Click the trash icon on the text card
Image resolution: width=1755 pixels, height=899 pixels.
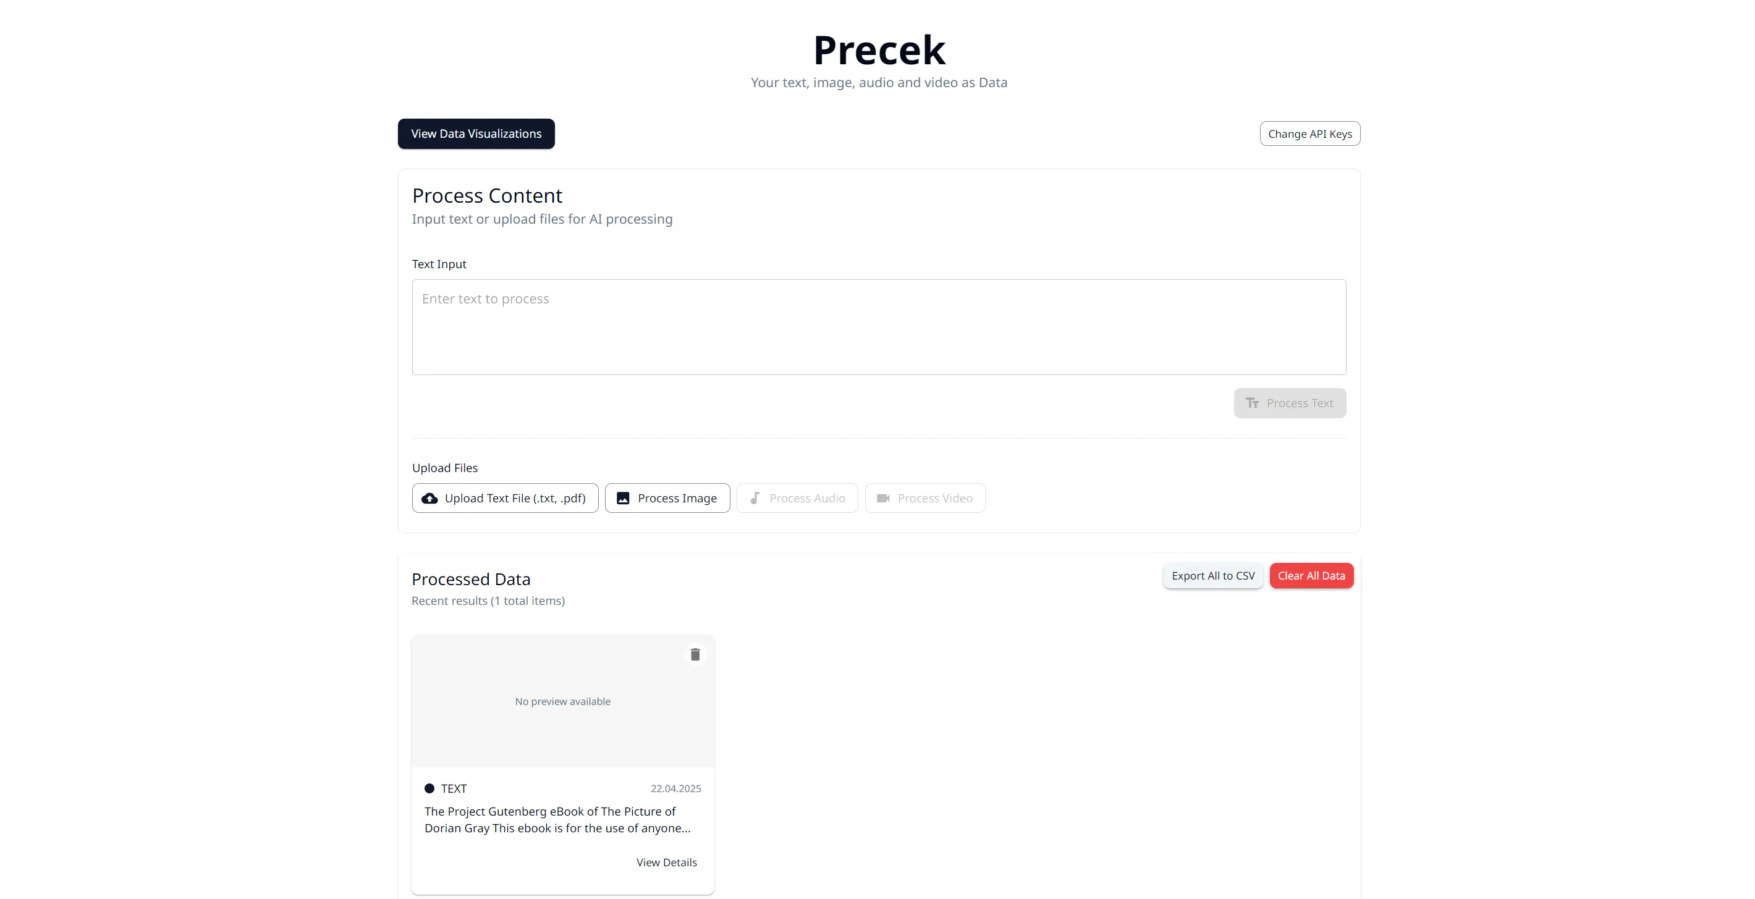pos(695,654)
